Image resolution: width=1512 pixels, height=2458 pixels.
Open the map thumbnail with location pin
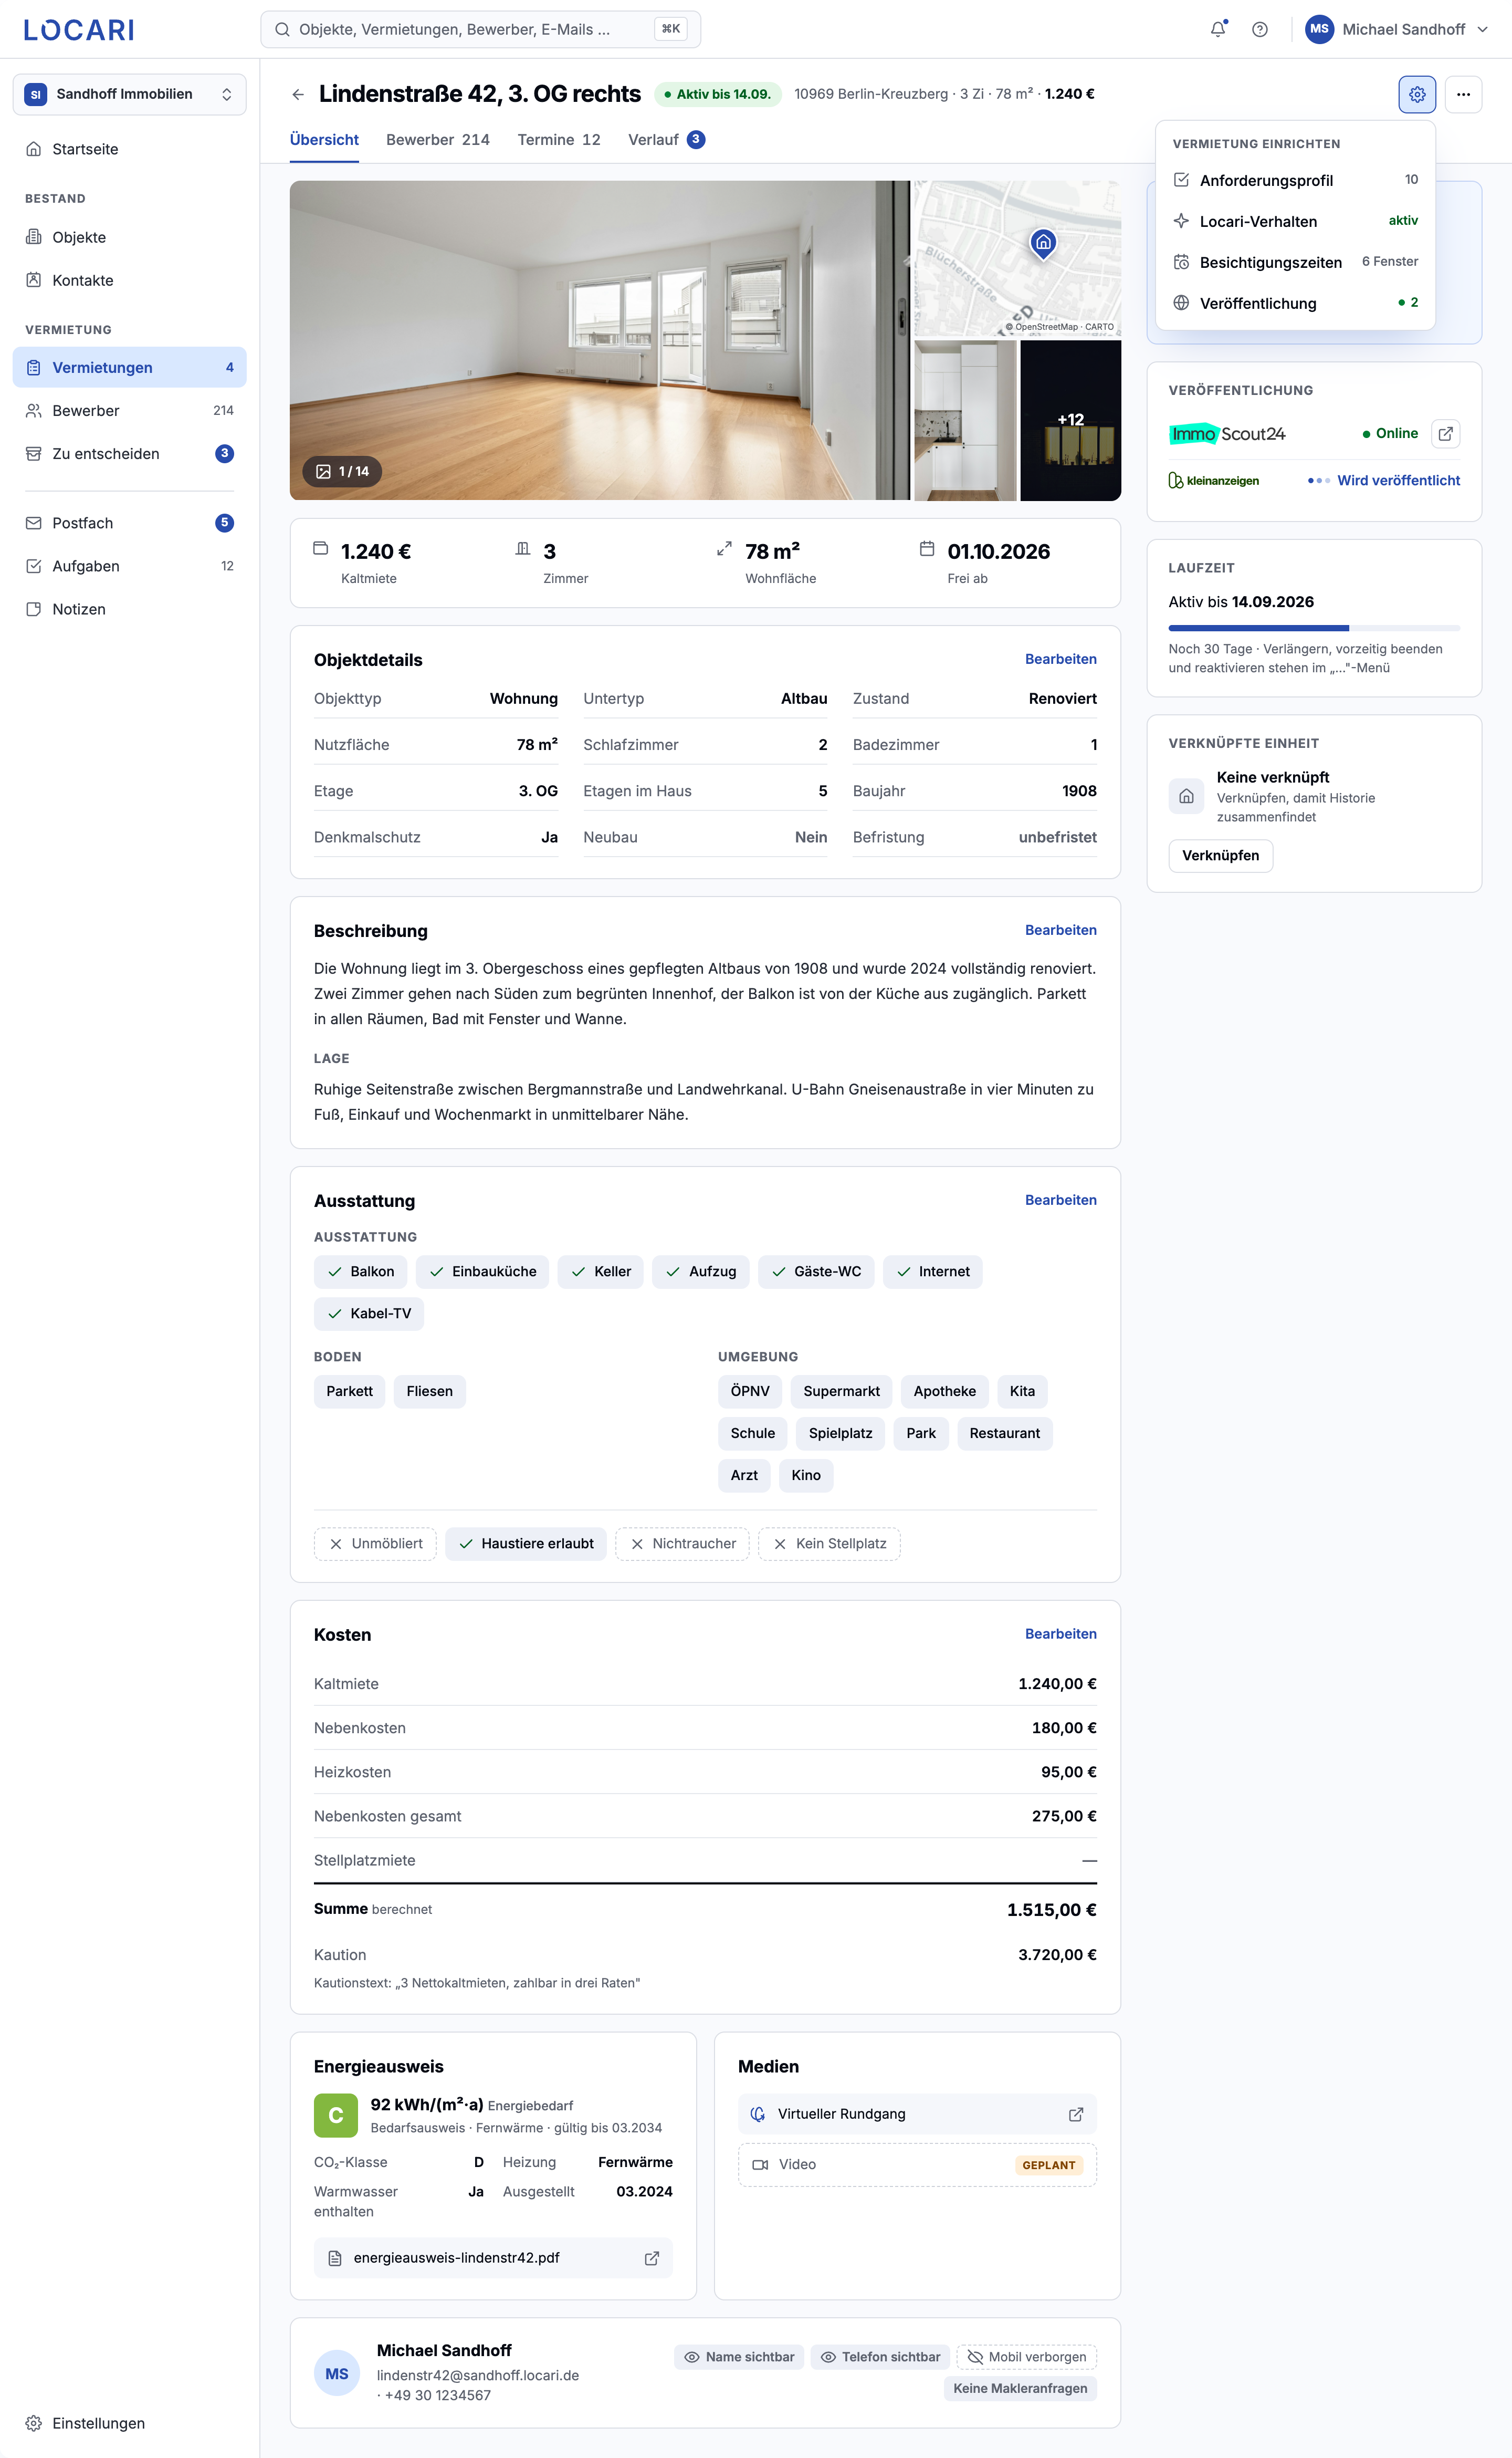coord(1018,258)
